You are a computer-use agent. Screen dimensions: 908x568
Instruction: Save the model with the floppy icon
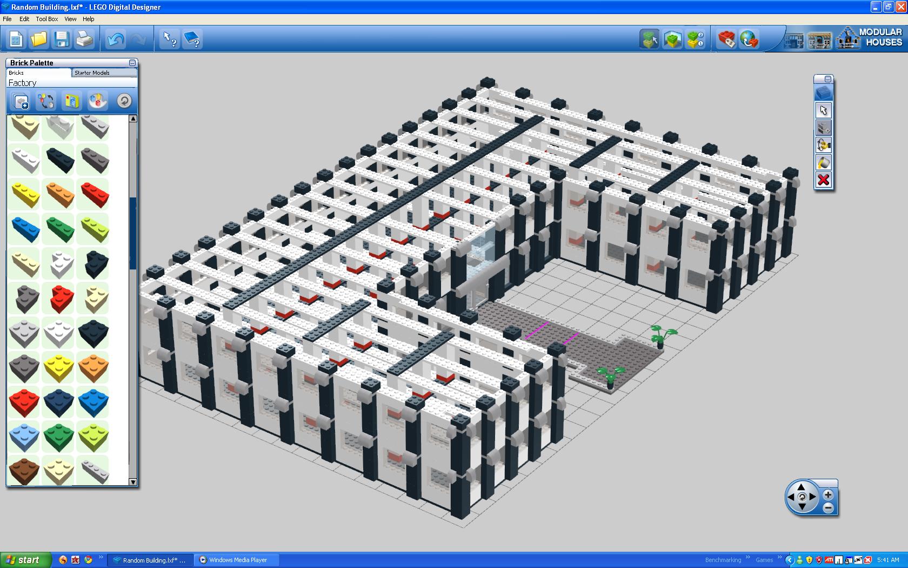tap(62, 39)
